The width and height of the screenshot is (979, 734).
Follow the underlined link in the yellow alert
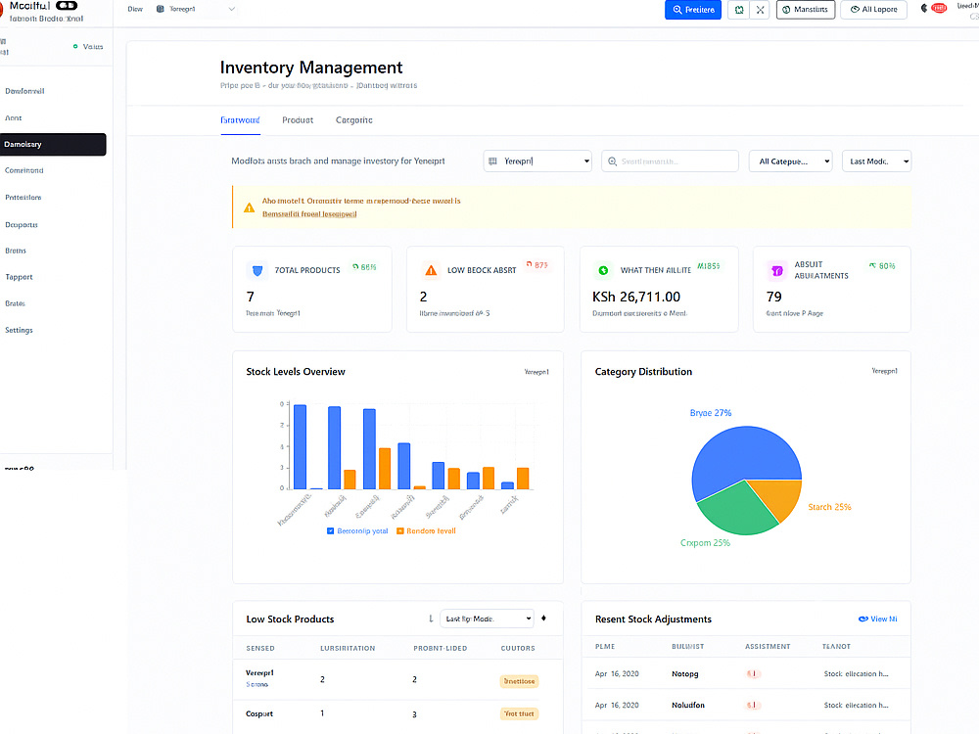tap(309, 214)
